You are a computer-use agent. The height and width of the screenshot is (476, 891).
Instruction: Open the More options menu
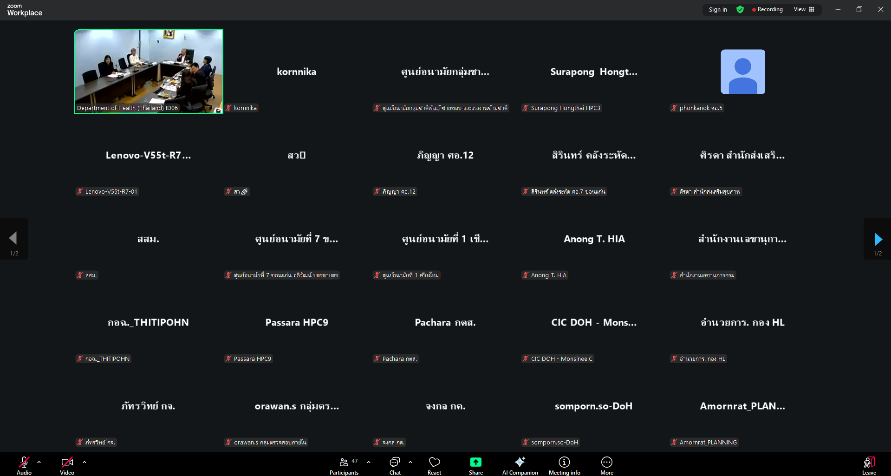click(x=606, y=465)
